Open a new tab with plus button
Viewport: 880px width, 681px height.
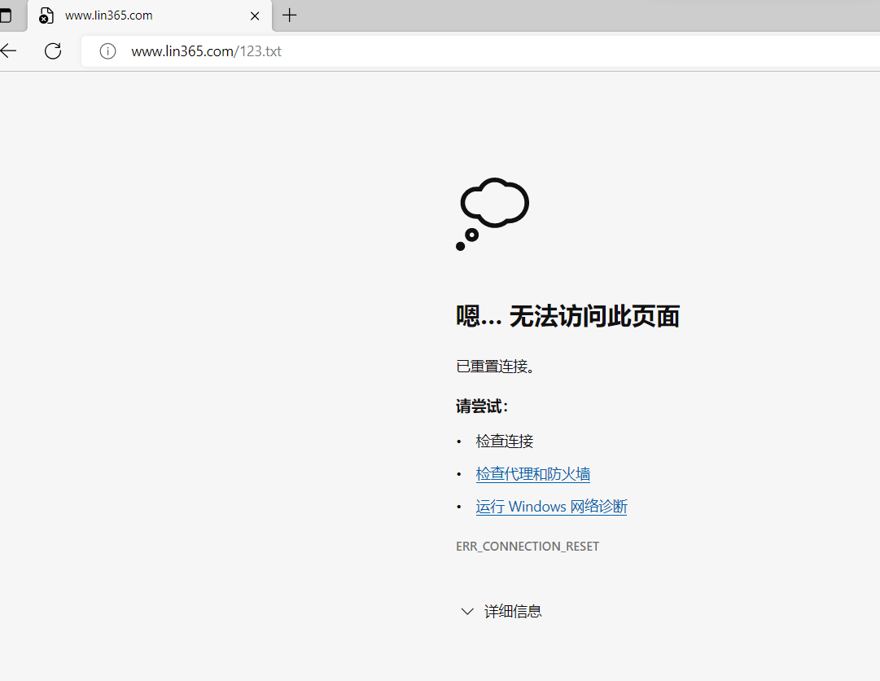[289, 15]
